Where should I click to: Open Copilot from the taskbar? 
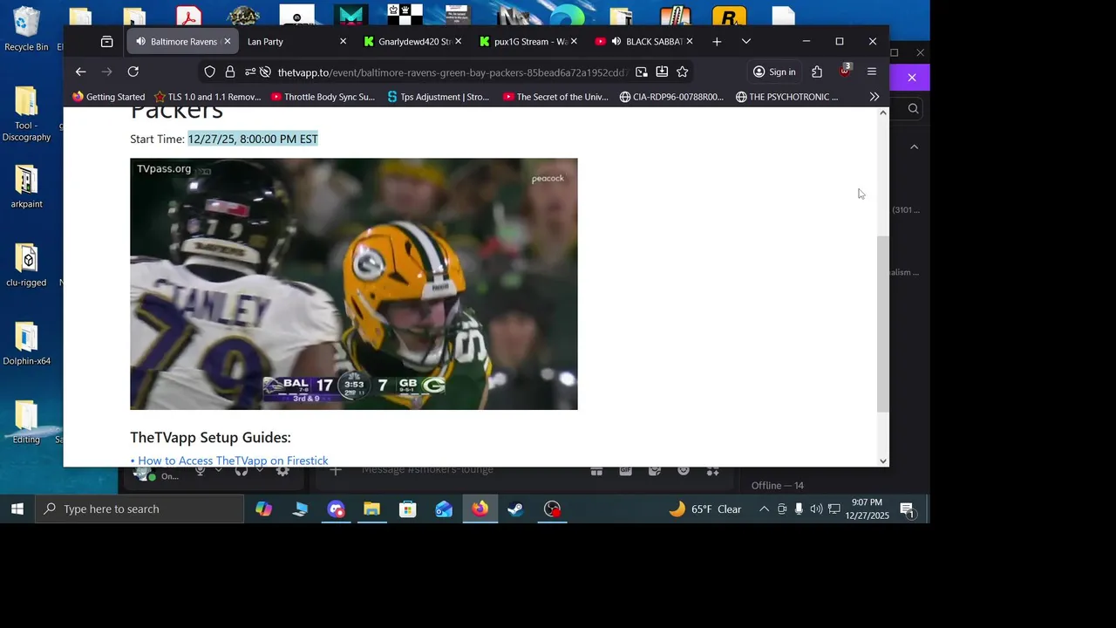(x=263, y=509)
